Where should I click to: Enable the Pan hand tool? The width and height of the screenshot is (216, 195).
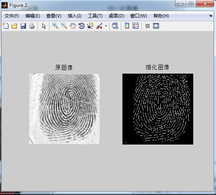pyautogui.click(x=73, y=26)
